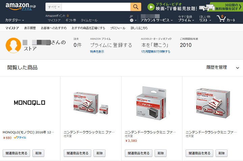The image size is (243, 161).
Task: Click 1カ月間無料で体験する link
Action: (x=156, y=52)
